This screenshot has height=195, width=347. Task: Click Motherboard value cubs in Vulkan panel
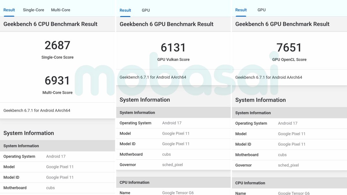point(167,154)
